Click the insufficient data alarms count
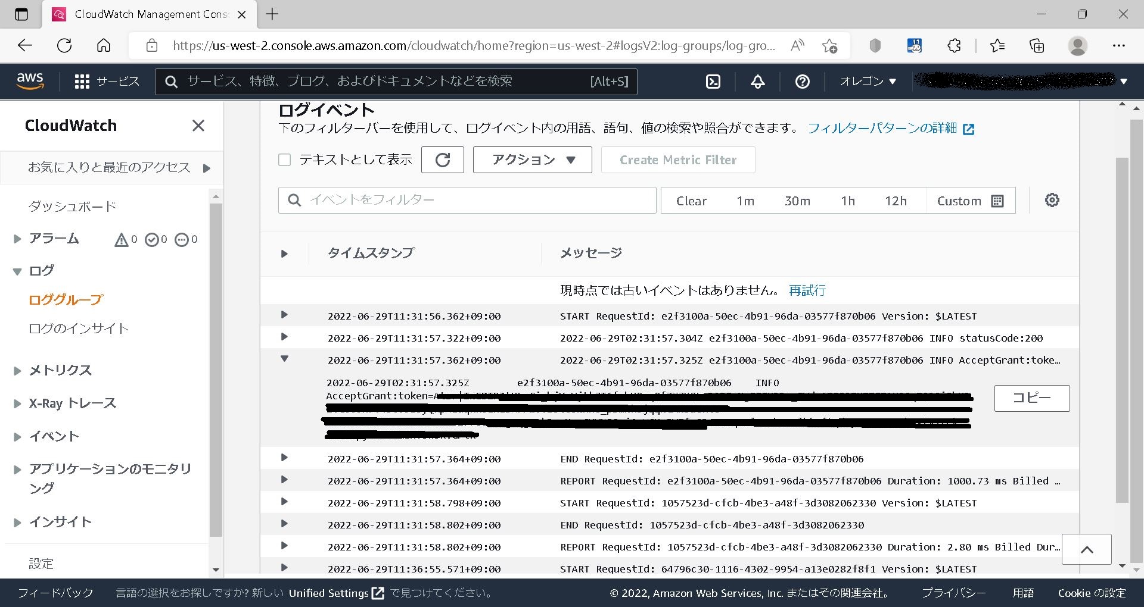The image size is (1144, 607). coord(186,239)
